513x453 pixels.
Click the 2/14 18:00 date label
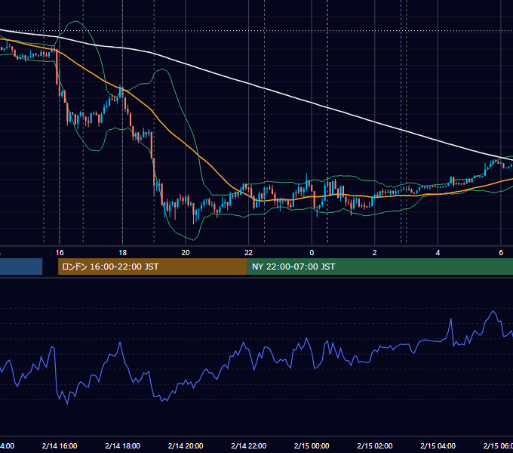click(123, 445)
